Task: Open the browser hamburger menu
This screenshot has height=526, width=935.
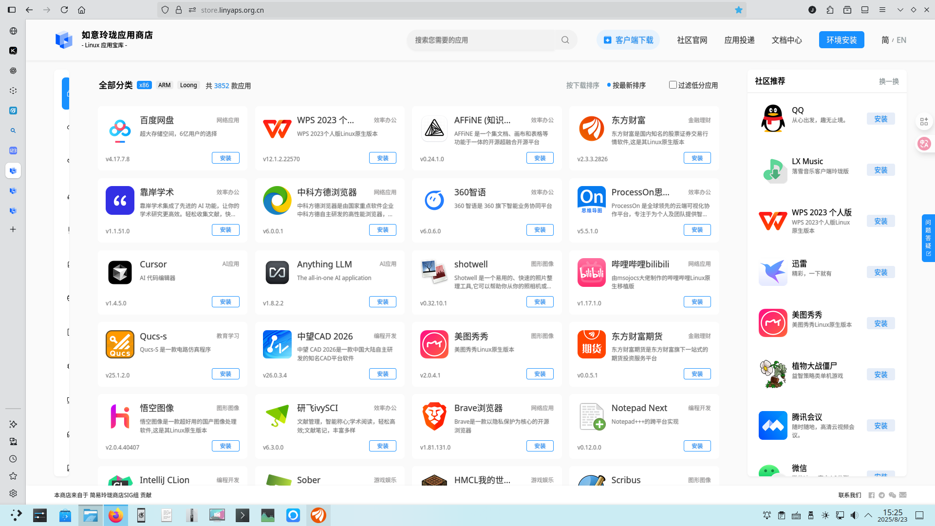Action: tap(882, 10)
